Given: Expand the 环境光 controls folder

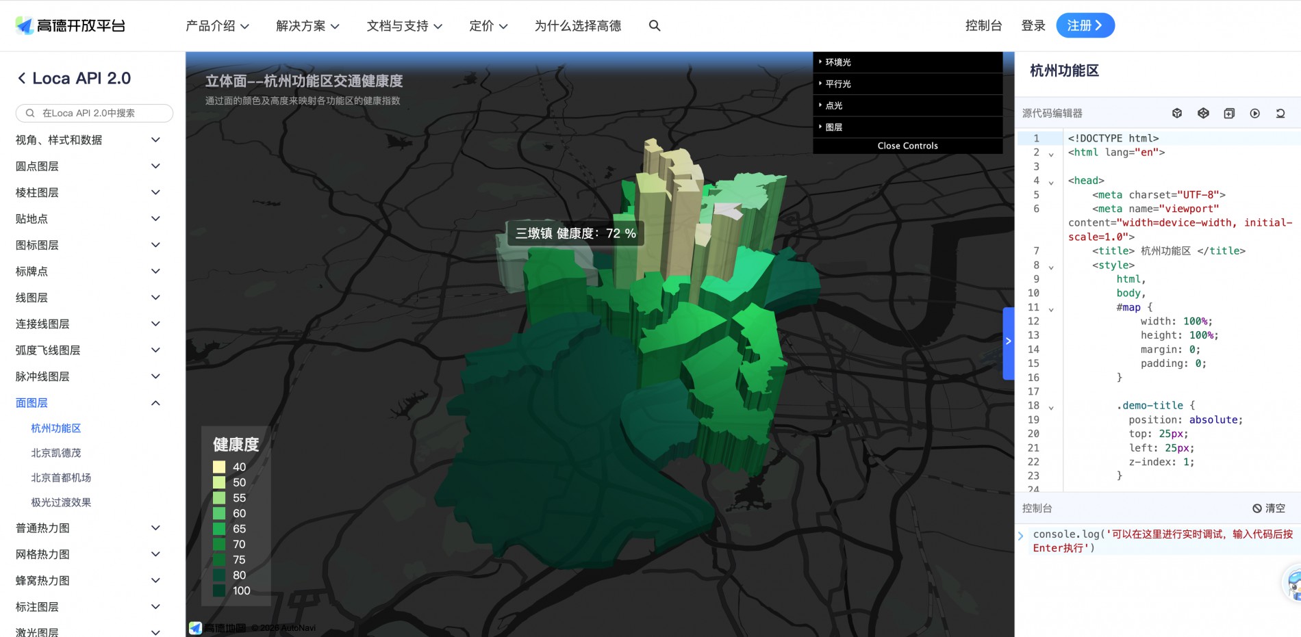Looking at the screenshot, I should tap(838, 62).
